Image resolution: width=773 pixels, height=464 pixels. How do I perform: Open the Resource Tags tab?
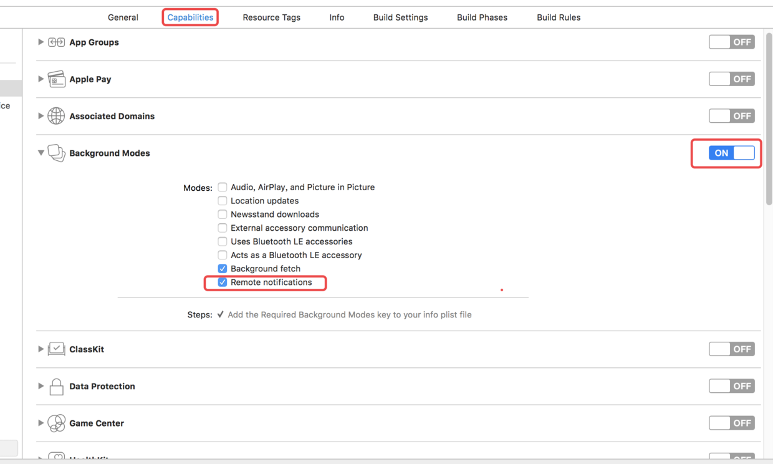271,17
